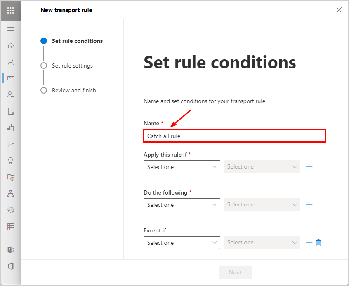Open the Organization hierarchy icon
This screenshot has height=286, width=349.
pyautogui.click(x=11, y=194)
